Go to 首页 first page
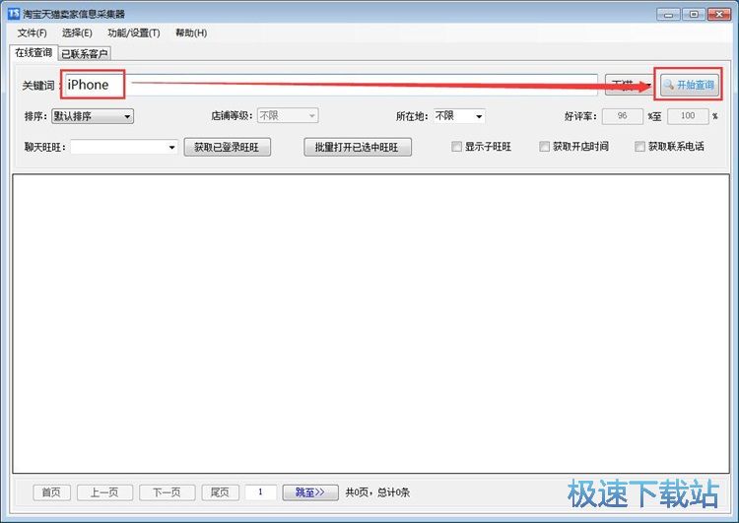739x523 pixels. [51, 492]
